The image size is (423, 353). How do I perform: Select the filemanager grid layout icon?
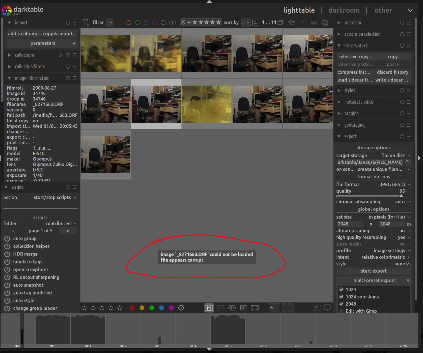coord(209,308)
